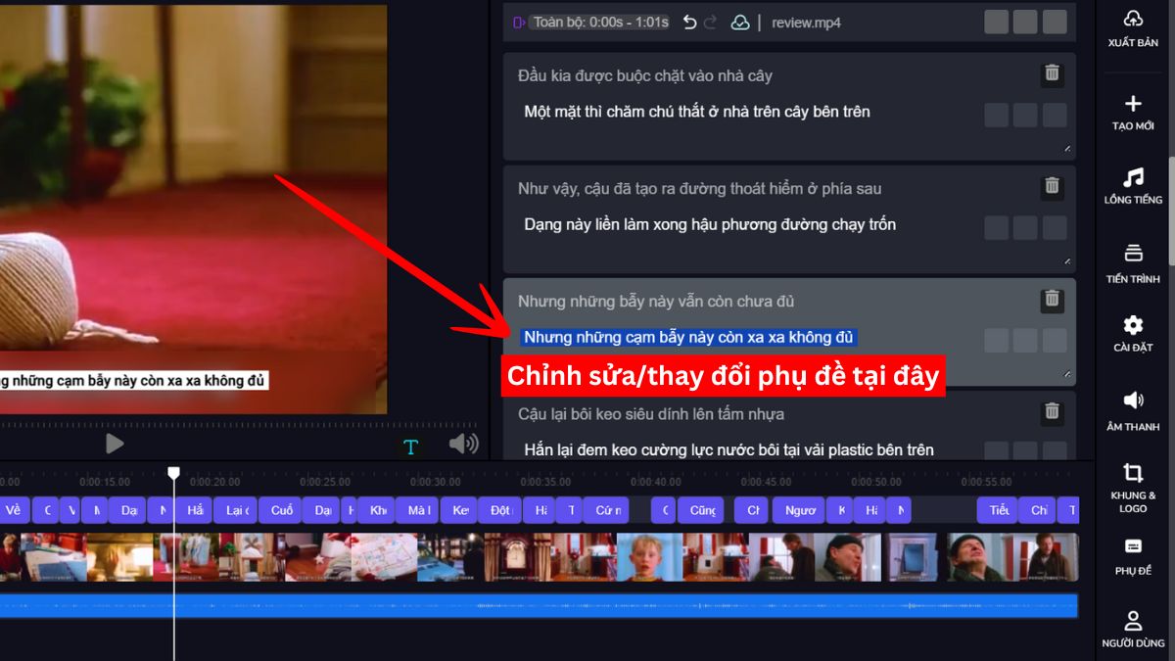Open the Xuất bản export icon

[1133, 20]
